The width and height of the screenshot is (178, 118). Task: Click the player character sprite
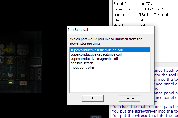pos(10,60)
